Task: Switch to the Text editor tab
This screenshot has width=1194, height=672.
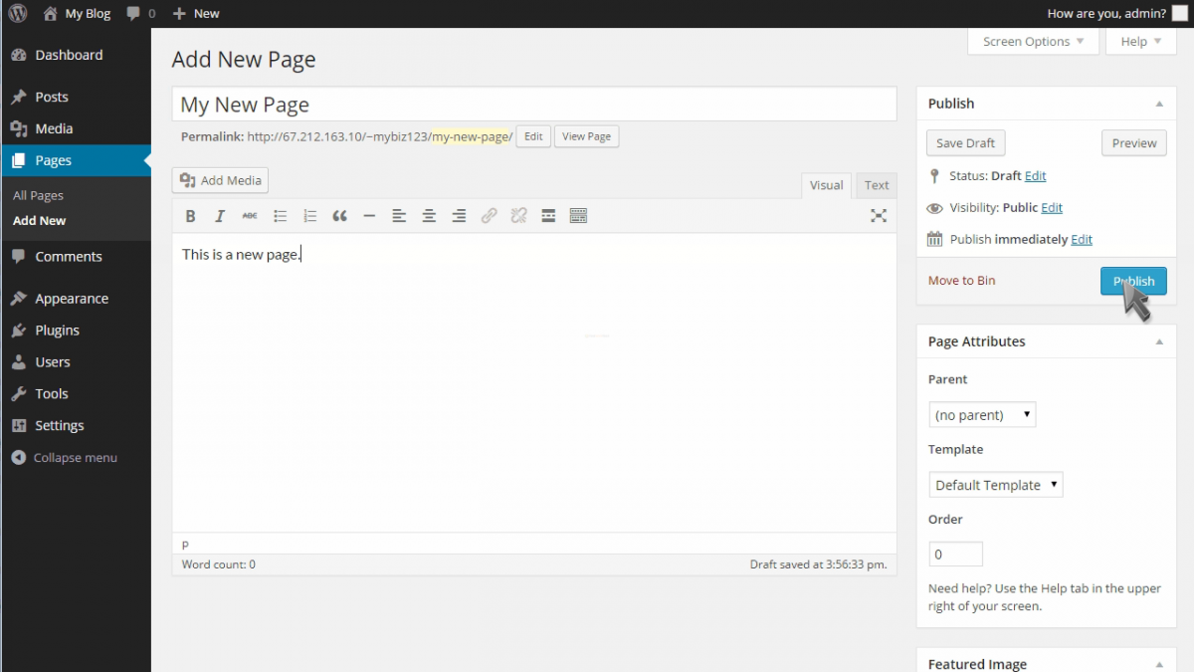Action: click(876, 184)
